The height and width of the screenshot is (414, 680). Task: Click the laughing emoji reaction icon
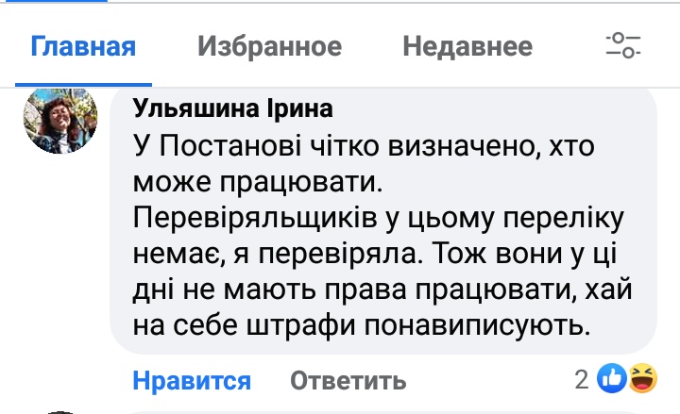(642, 379)
